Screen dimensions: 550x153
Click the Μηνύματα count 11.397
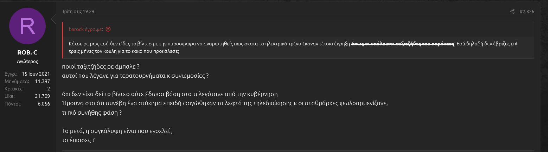click(x=43, y=81)
